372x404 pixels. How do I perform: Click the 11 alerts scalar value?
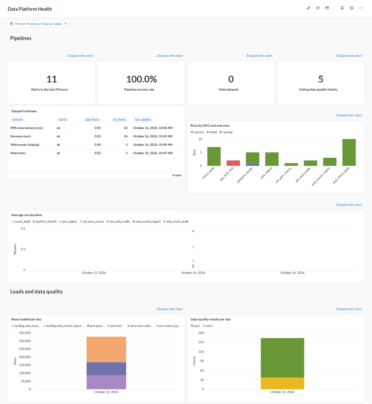[52, 79]
